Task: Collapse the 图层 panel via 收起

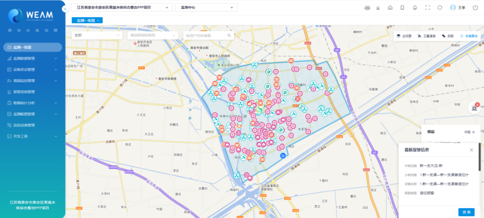Action: click(x=469, y=132)
